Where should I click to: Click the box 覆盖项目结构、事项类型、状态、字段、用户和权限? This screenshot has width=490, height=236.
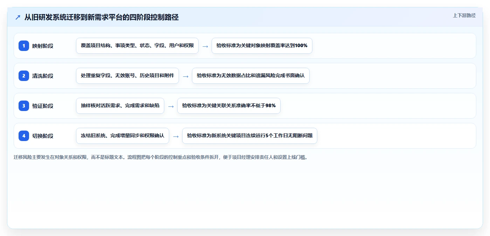137,46
